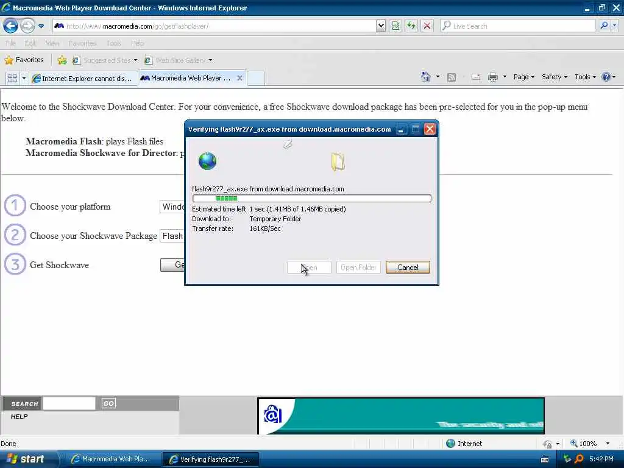Open the Safety command menu
Viewport: 624px width, 468px height.
(554, 77)
